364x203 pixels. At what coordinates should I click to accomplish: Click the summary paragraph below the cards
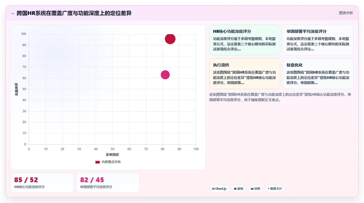(280, 97)
